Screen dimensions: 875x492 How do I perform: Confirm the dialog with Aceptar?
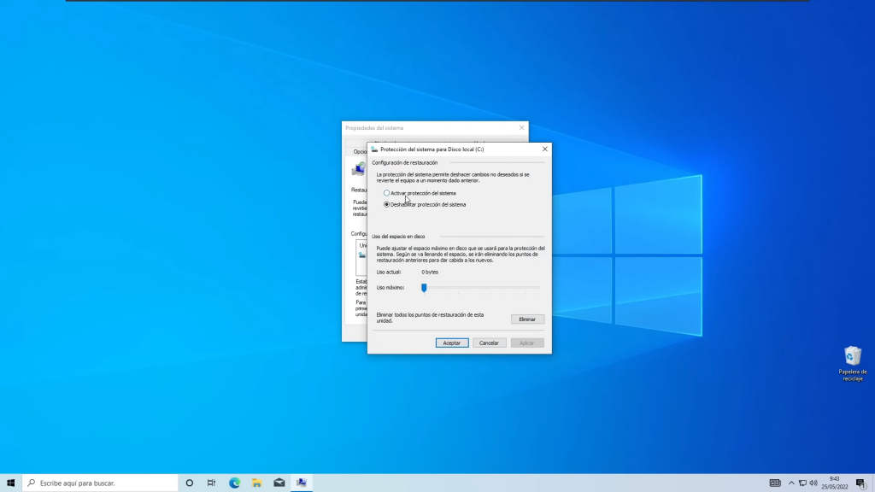[451, 343]
